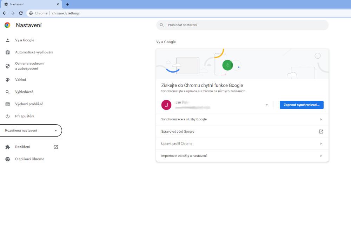Click the J profile avatar
351x233 pixels.
click(166, 105)
